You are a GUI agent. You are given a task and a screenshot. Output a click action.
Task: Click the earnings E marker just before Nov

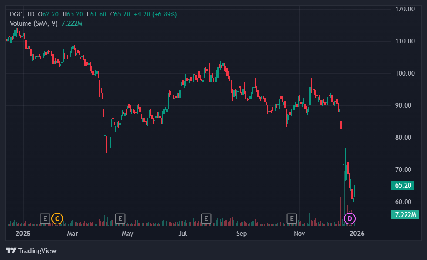pyautogui.click(x=292, y=218)
